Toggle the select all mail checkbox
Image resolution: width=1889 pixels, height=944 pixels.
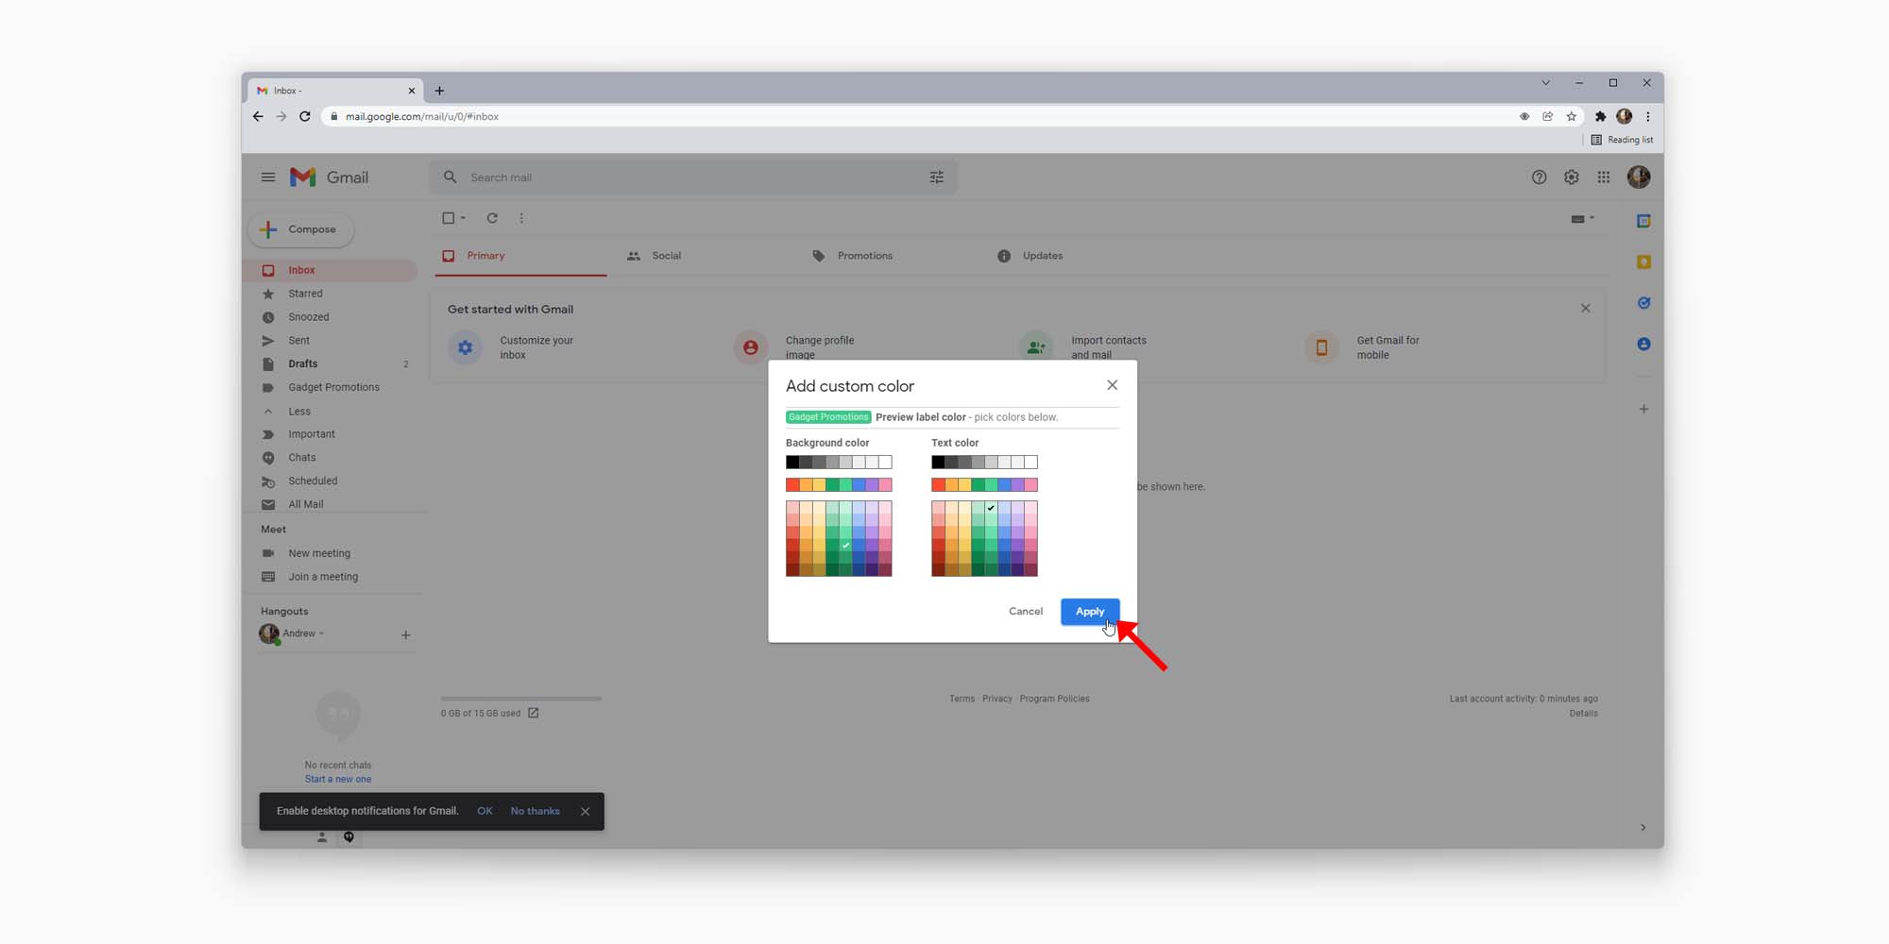click(x=449, y=218)
